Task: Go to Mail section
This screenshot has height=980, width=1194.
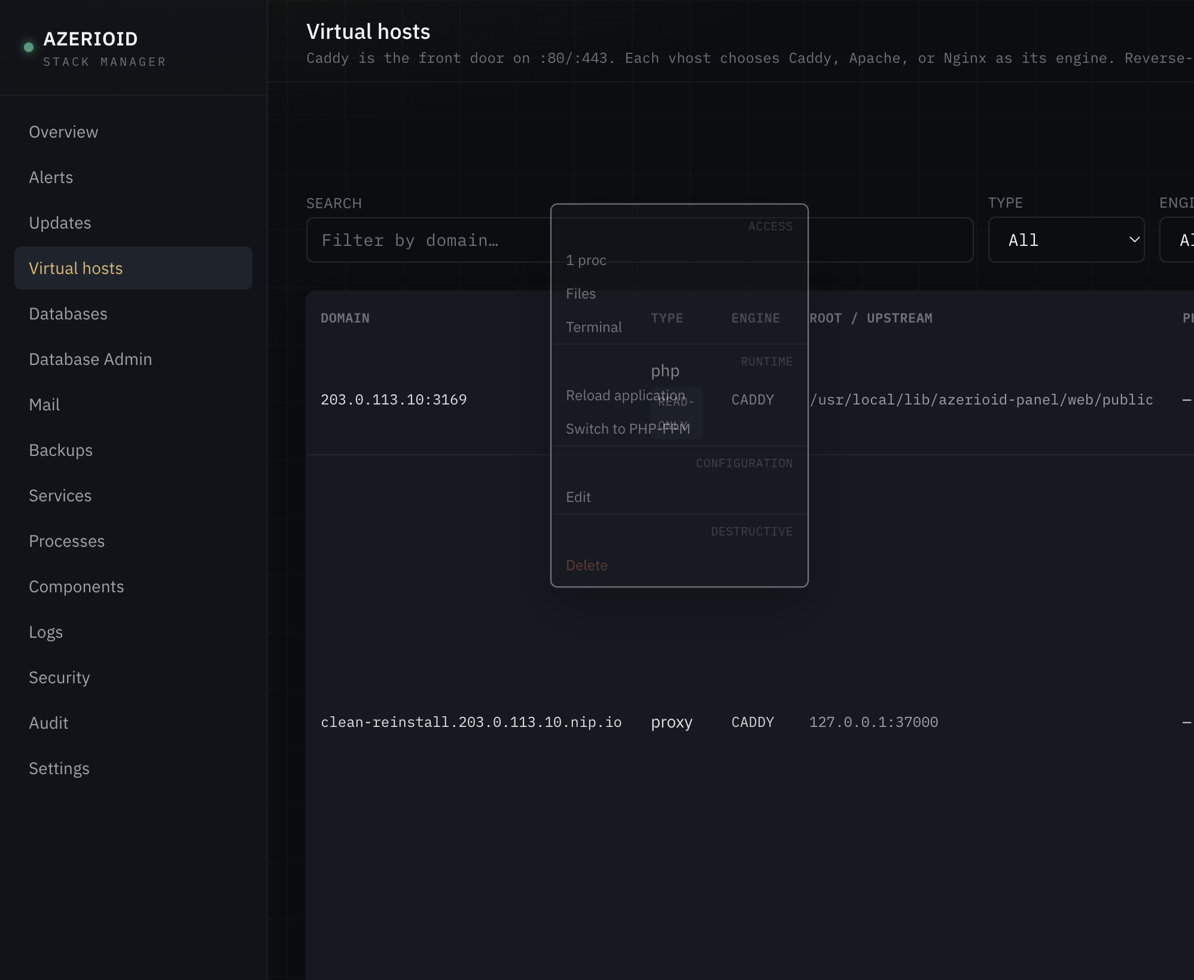Action: click(133, 404)
